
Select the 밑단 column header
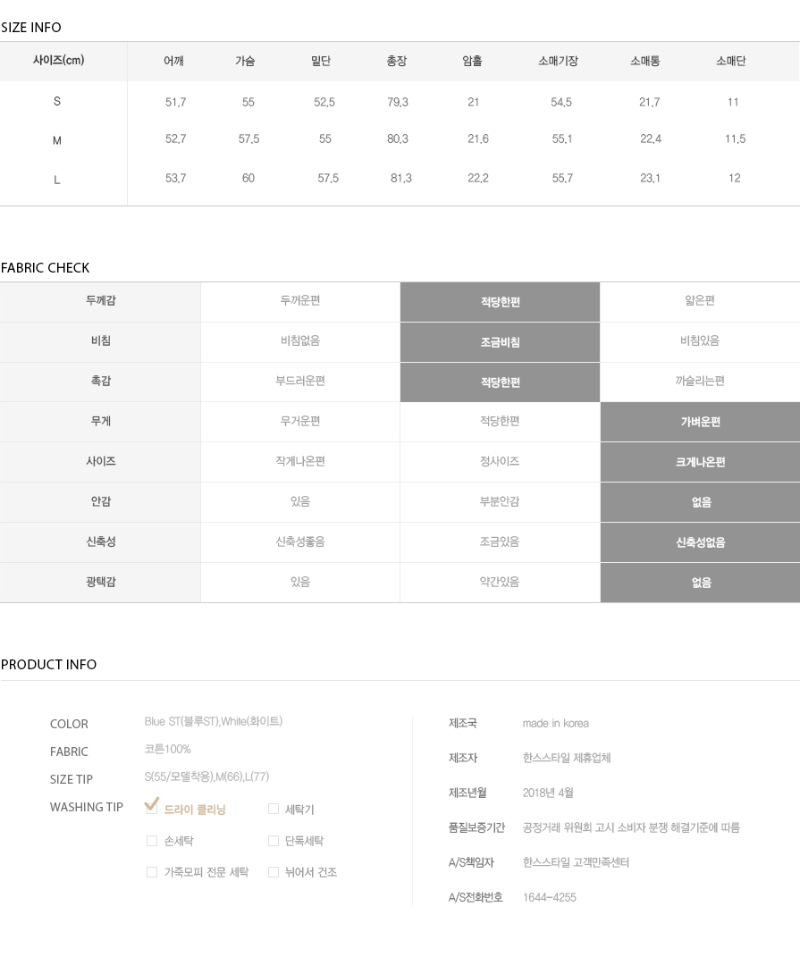321,61
